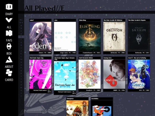155x116 pixels.
Task: Select letter M in the alphabet index
Action: [21, 59]
